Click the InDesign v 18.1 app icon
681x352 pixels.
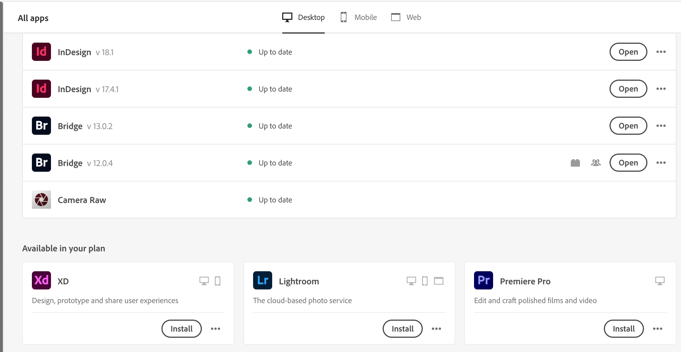(x=41, y=52)
